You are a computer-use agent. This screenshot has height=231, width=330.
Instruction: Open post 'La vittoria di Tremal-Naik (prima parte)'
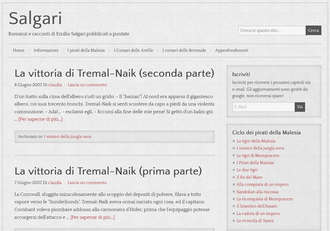click(x=108, y=171)
